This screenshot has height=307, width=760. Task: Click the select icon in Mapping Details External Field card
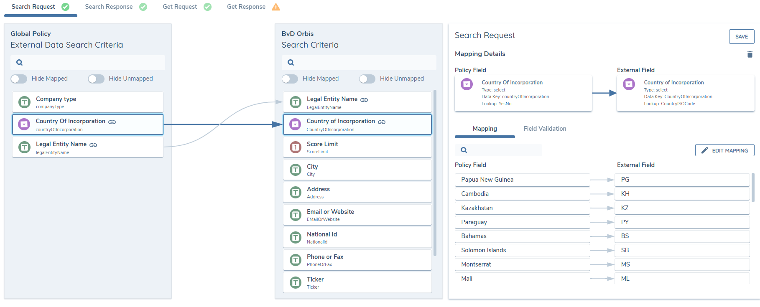[629, 84]
